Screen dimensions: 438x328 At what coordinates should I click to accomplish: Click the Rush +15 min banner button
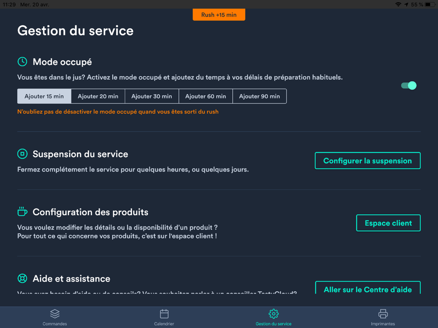(x=219, y=14)
